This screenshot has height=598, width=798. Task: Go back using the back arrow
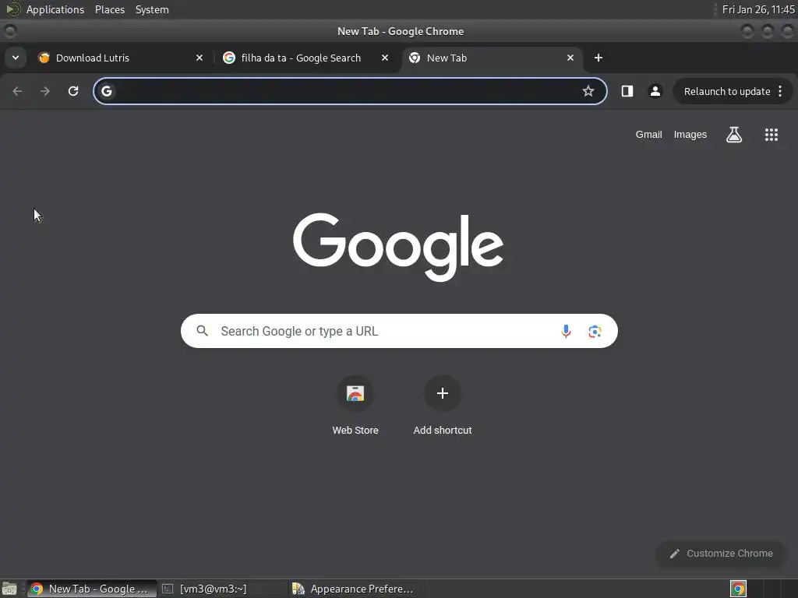pyautogui.click(x=17, y=91)
